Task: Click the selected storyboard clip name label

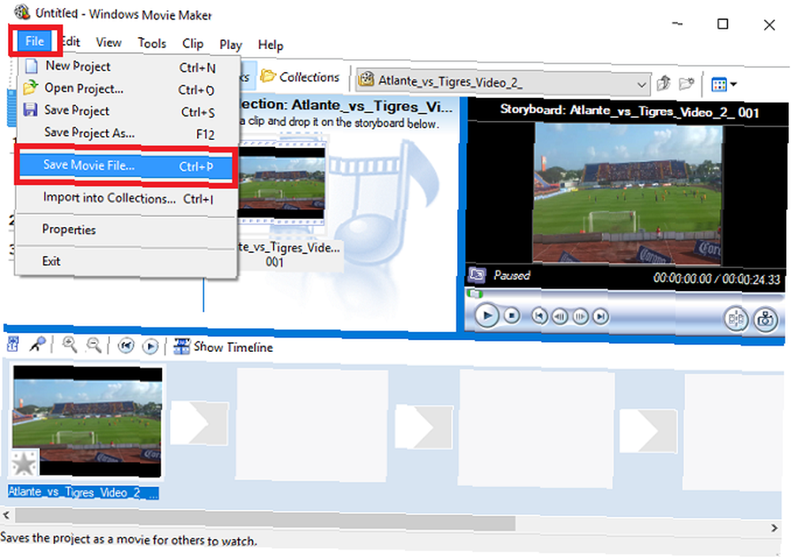Action: (x=83, y=493)
